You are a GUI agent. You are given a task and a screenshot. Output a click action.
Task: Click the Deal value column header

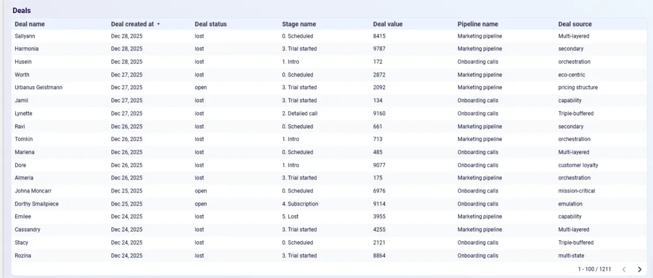tap(388, 24)
